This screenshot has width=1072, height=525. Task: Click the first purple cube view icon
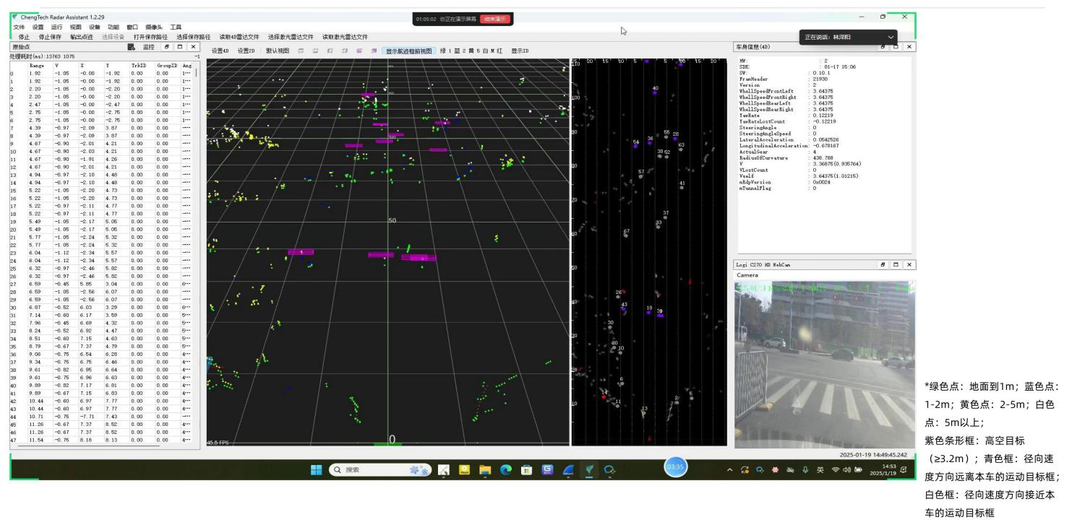359,51
